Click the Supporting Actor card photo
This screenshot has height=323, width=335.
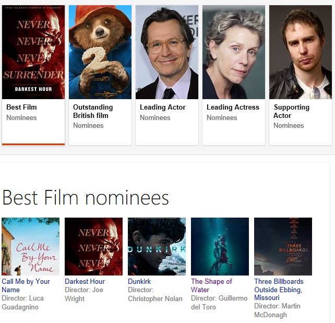(301, 52)
